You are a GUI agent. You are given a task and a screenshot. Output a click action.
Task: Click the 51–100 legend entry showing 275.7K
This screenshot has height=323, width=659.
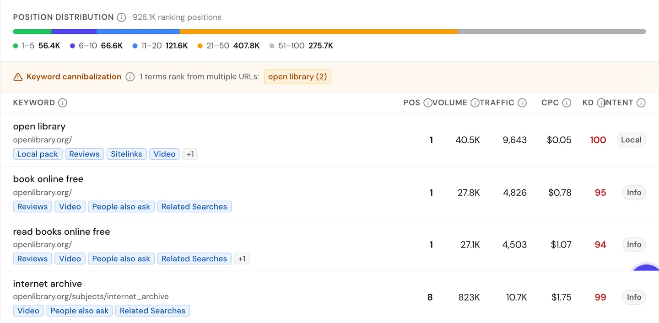pyautogui.click(x=302, y=46)
